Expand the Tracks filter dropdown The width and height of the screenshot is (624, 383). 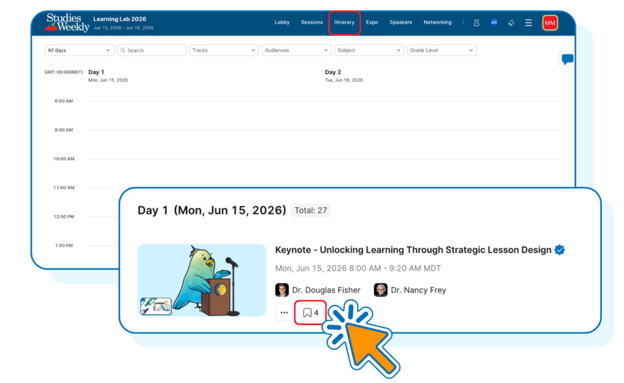coord(224,50)
